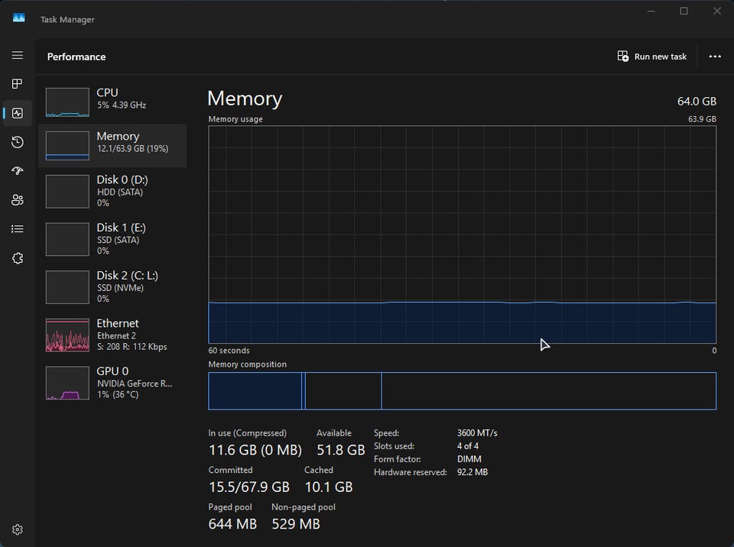Select the Memory performance item
The width and height of the screenshot is (734, 547).
(x=112, y=145)
